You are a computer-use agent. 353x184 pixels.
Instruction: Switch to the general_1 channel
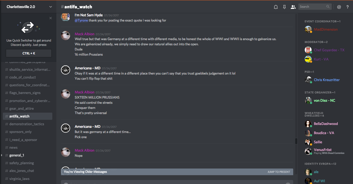click(x=17, y=155)
